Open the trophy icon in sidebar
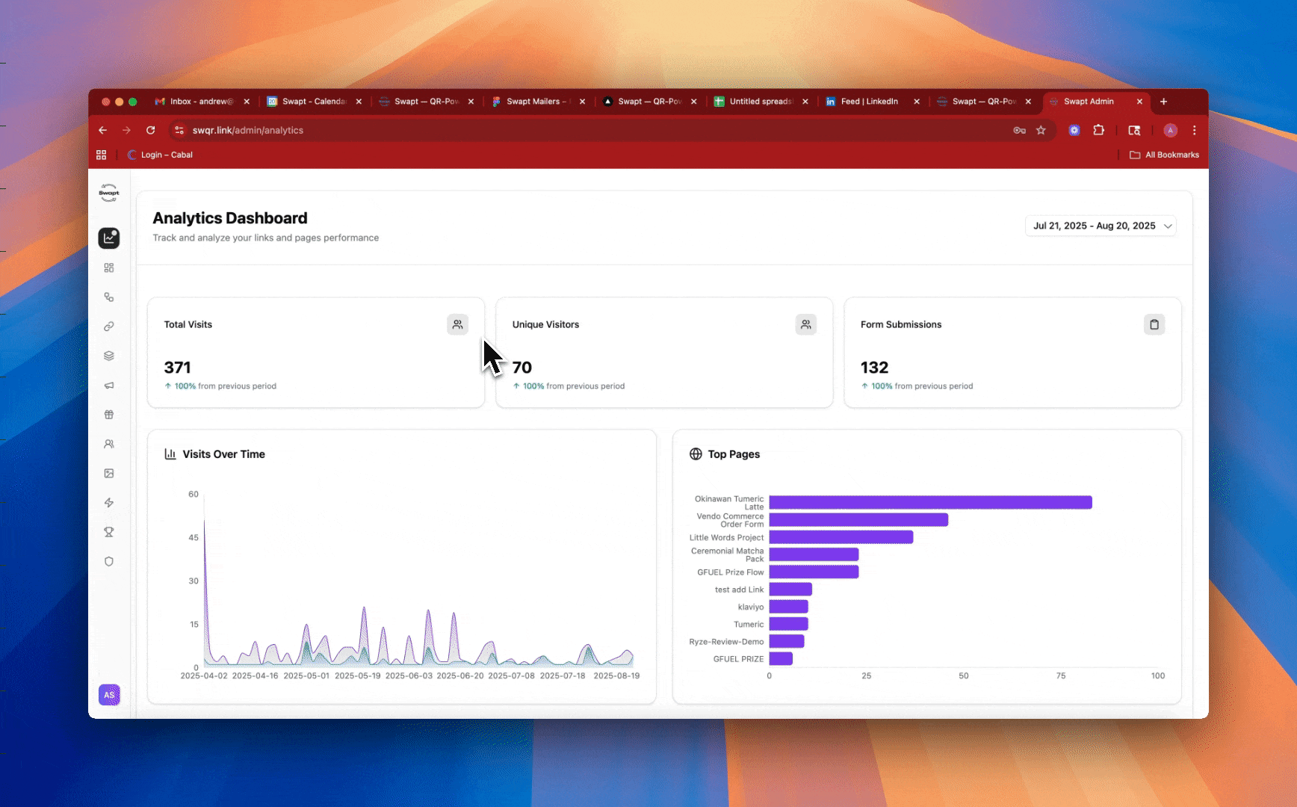1297x807 pixels. click(109, 532)
